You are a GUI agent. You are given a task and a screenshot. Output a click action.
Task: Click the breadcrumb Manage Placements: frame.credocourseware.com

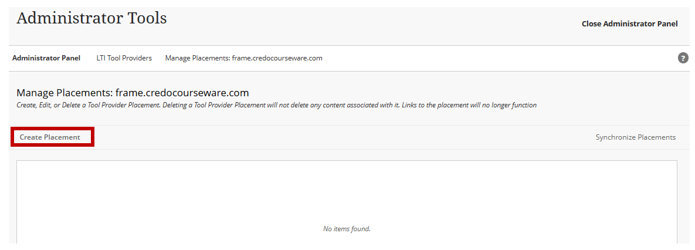[x=244, y=58]
